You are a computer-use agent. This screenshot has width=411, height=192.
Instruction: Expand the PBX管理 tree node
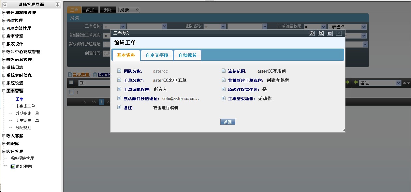point(4,21)
